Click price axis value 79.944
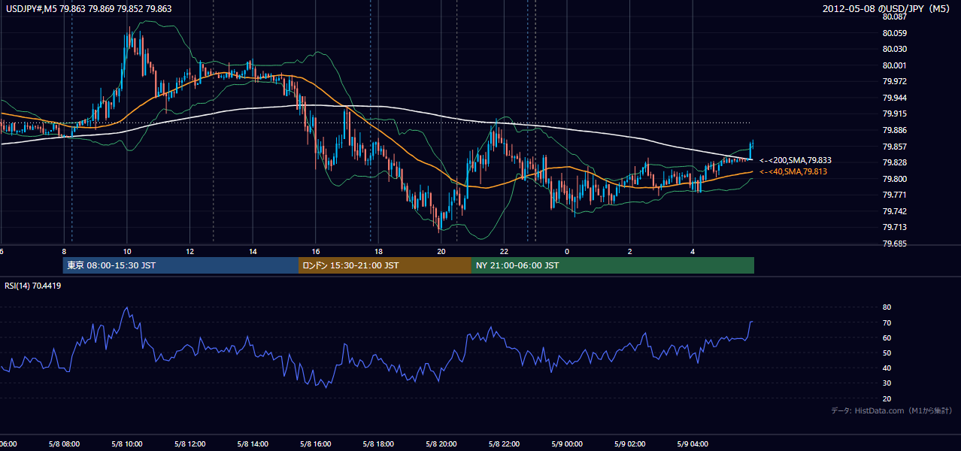Image resolution: width=961 pixels, height=451 pixels. point(895,98)
